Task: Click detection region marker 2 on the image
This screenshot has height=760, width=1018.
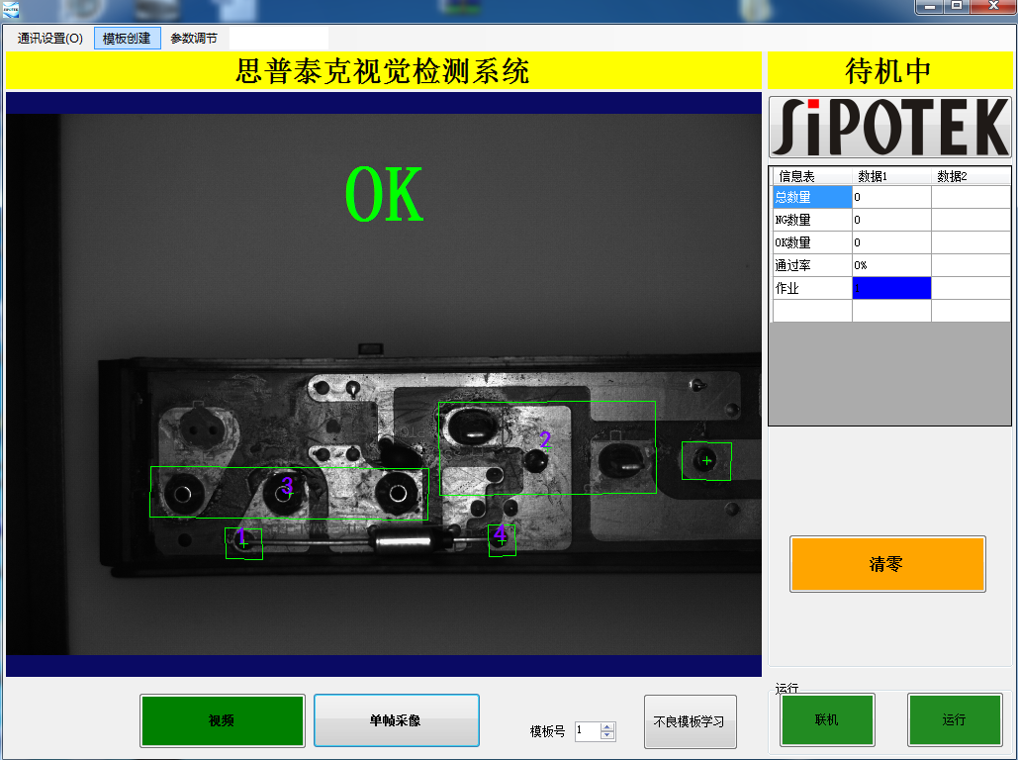Action: [x=545, y=440]
